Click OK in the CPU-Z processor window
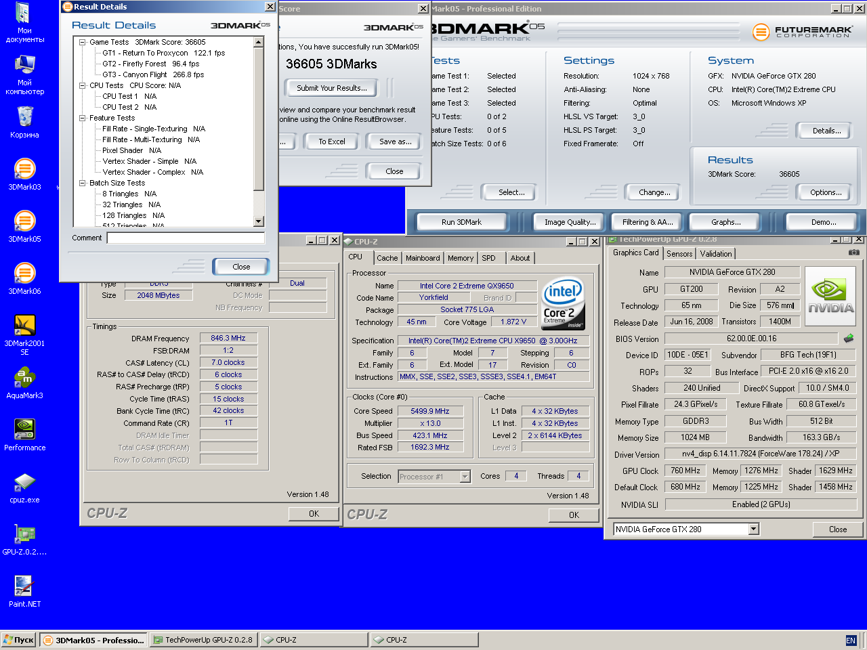The width and height of the screenshot is (867, 650). [x=574, y=515]
